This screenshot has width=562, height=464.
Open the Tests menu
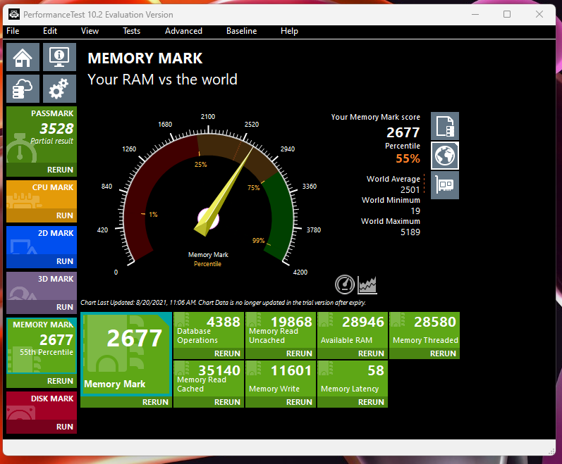click(132, 31)
